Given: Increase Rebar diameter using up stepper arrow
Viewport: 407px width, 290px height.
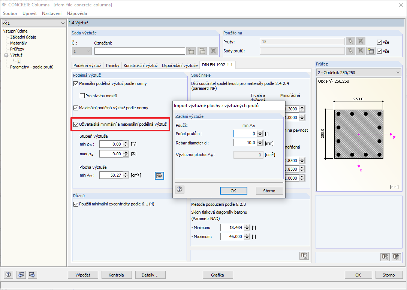Looking at the screenshot, I should tap(259, 141).
